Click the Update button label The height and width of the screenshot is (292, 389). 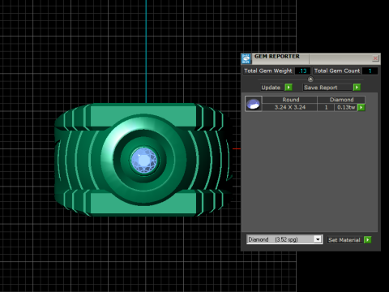pos(271,88)
